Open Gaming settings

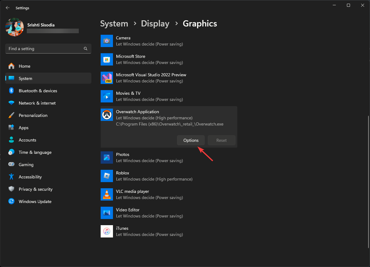[48, 165]
